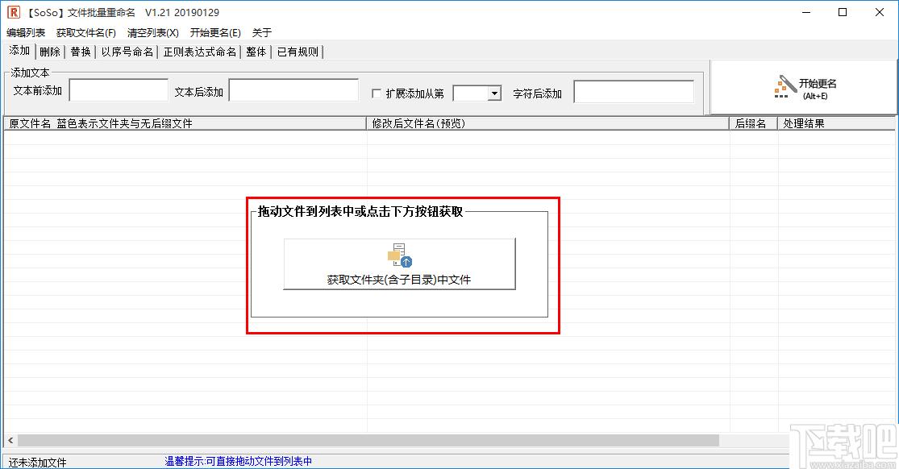Switch to the 正则表达式命名 tab
899x469 pixels.
(199, 52)
